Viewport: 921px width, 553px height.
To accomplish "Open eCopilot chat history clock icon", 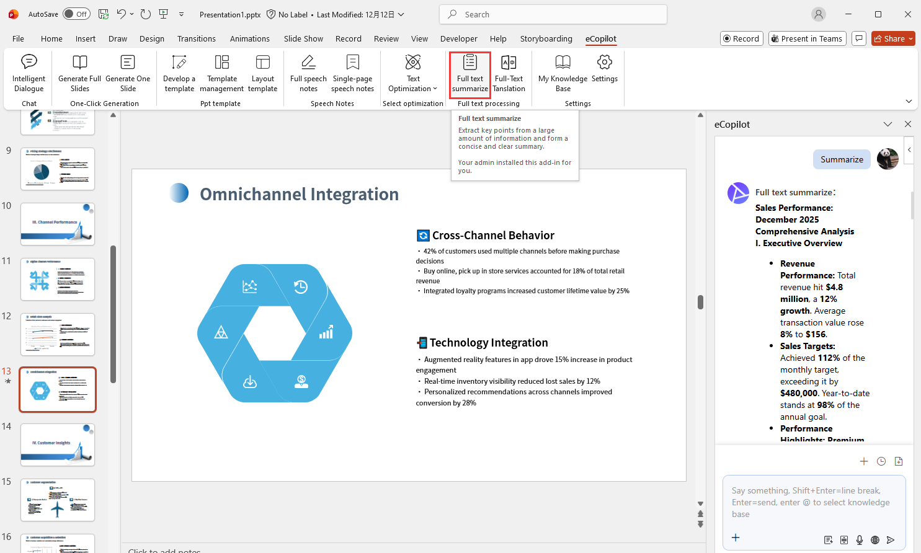I will coord(881,461).
